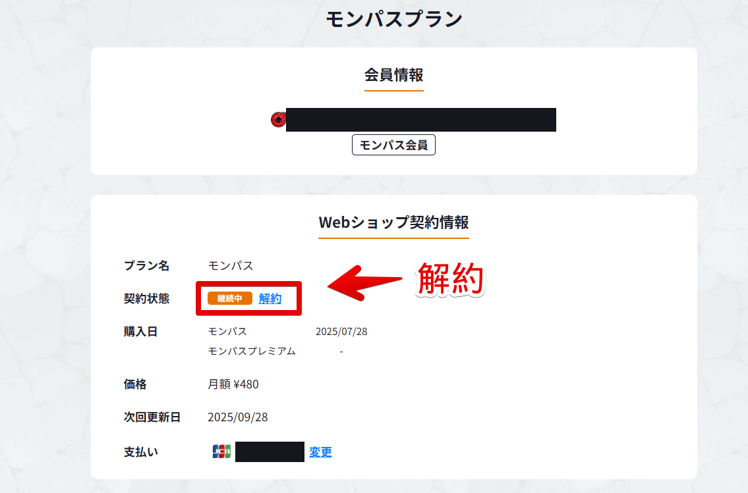Click the プラン名 label
This screenshot has height=493, width=748.
(146, 265)
